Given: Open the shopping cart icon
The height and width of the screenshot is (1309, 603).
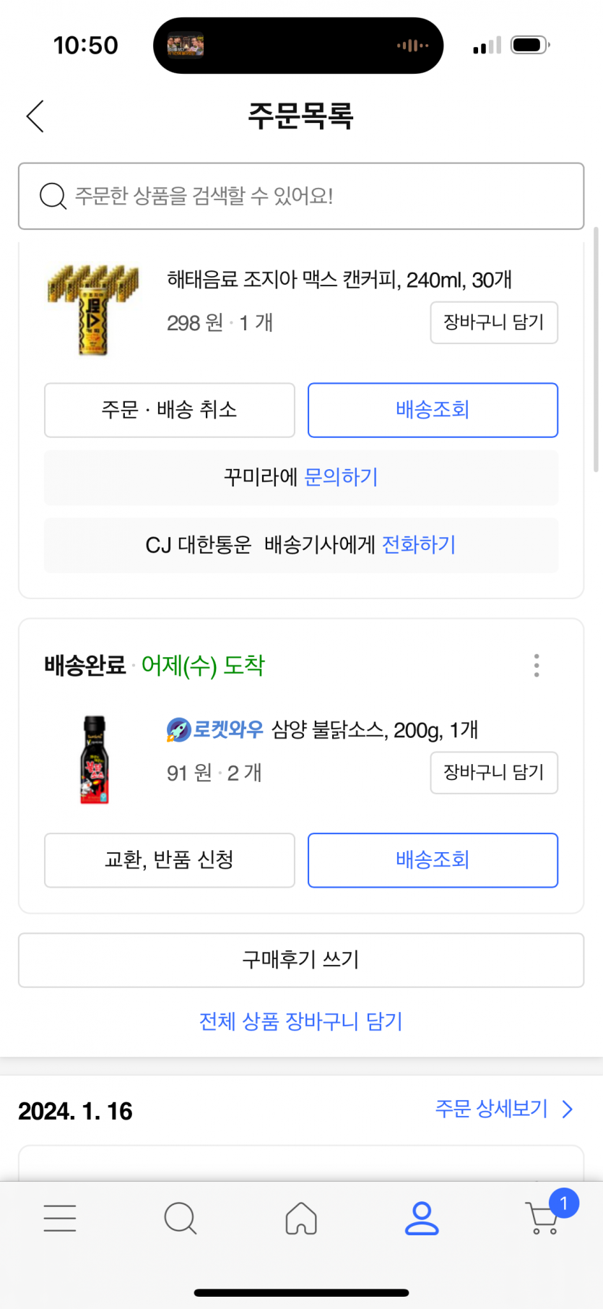Looking at the screenshot, I should [x=542, y=1218].
